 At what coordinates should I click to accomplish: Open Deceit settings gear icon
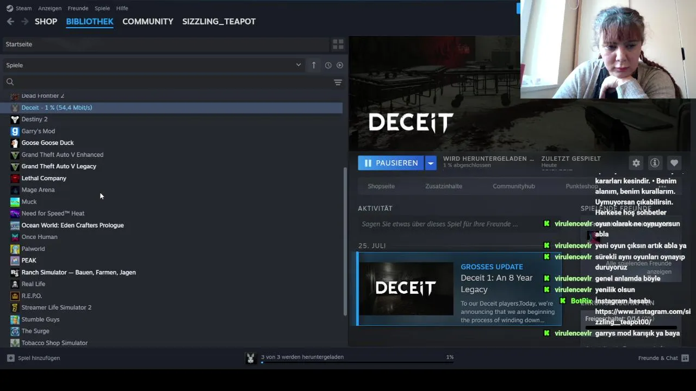click(x=636, y=163)
